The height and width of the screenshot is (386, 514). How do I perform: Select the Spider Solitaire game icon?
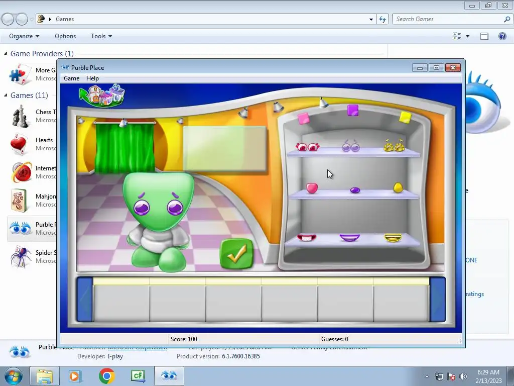[21, 257]
